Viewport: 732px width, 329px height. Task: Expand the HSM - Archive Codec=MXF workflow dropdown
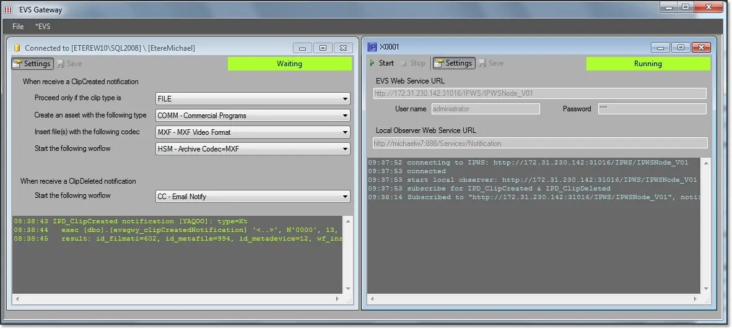tap(252, 149)
